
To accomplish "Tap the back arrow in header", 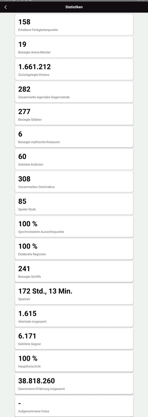I will [6, 7].
